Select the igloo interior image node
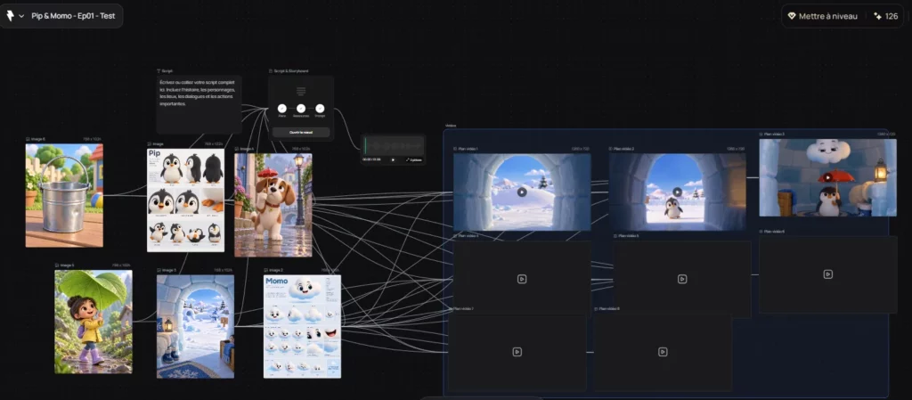 (x=195, y=326)
